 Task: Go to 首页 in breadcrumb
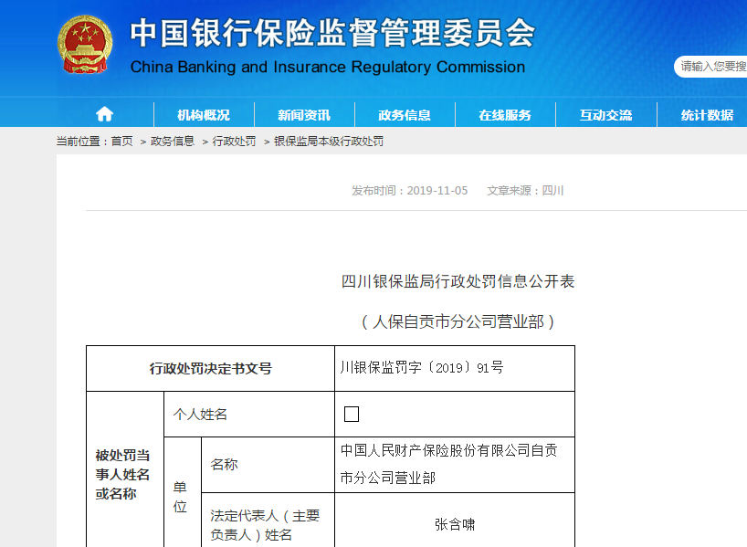click(122, 141)
